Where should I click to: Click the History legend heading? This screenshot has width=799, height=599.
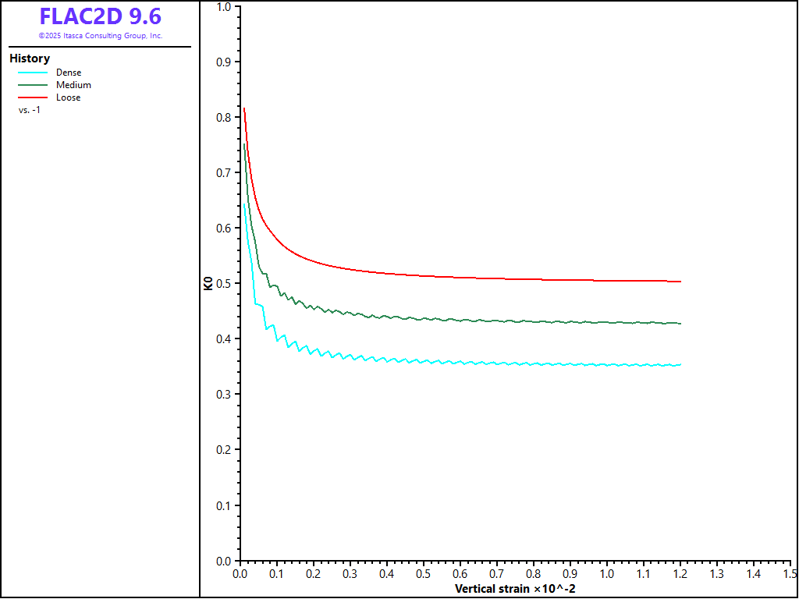click(30, 58)
